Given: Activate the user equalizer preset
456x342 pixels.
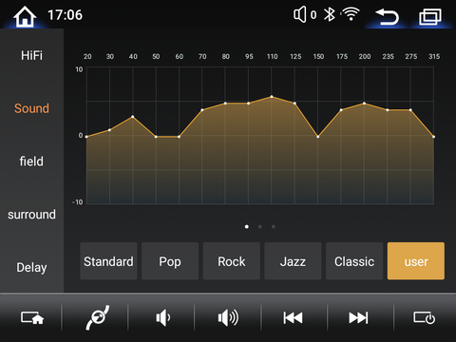Looking at the screenshot, I should 416,261.
